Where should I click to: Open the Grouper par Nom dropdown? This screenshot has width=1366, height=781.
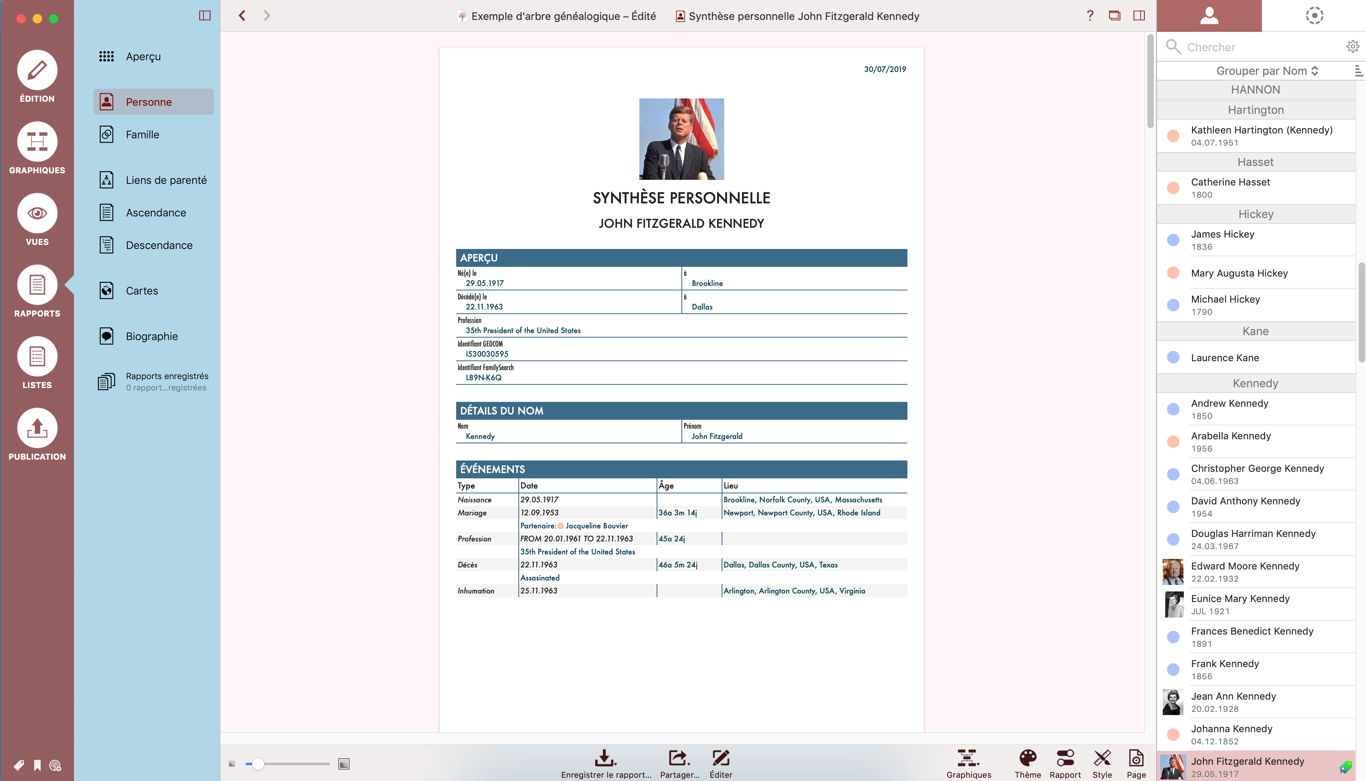1266,71
